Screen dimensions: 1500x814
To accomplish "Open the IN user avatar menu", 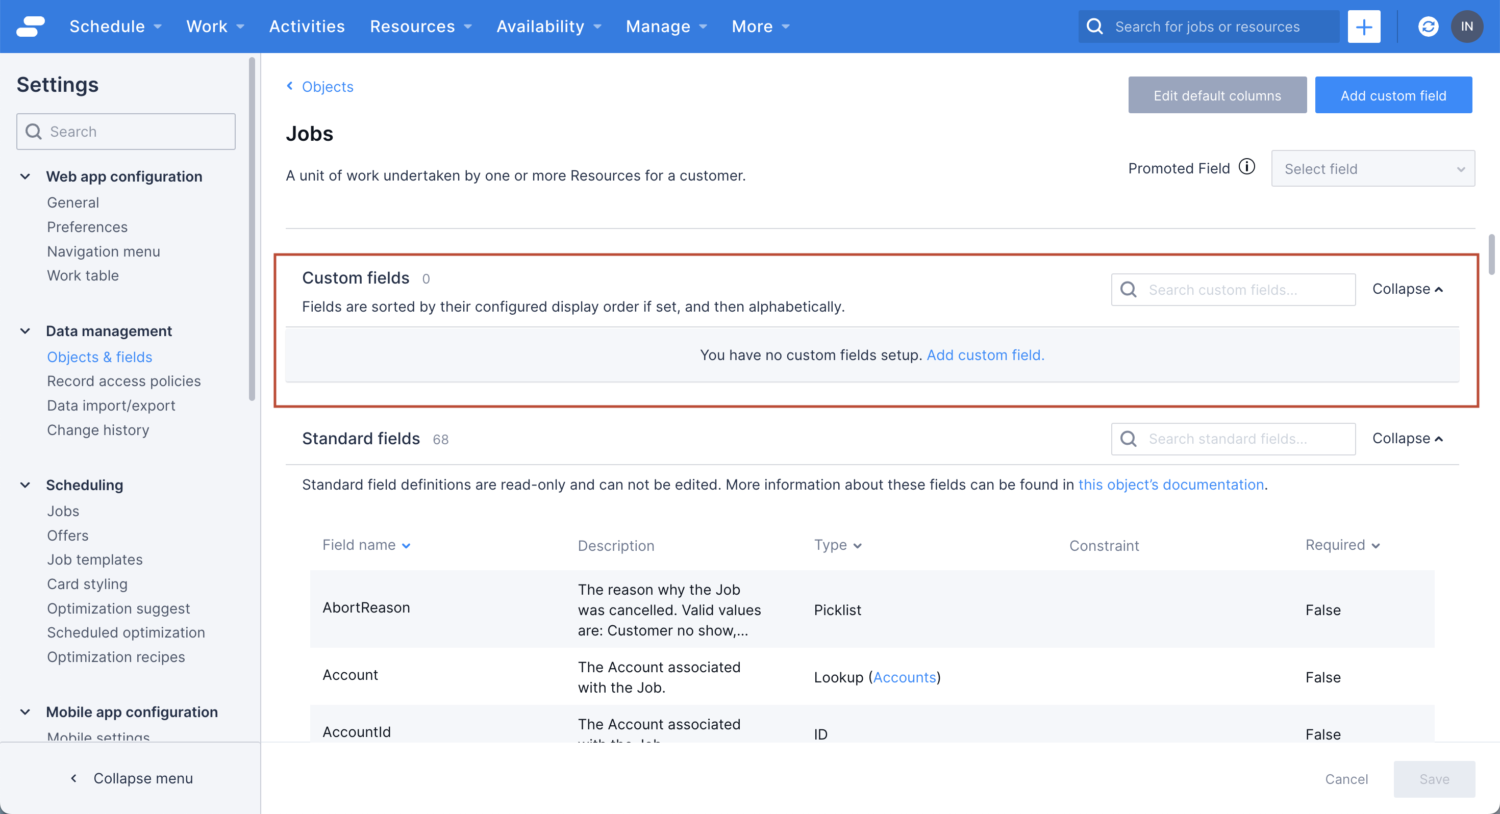I will coord(1467,26).
